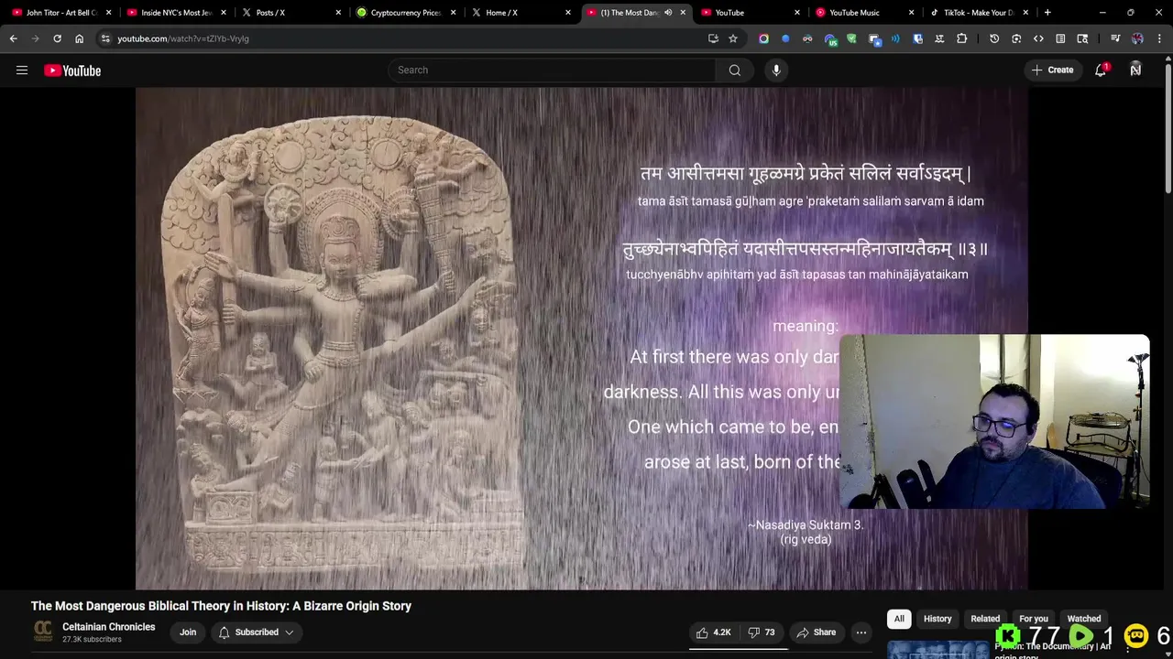
Task: Start voice search with microphone icon
Action: click(x=776, y=70)
